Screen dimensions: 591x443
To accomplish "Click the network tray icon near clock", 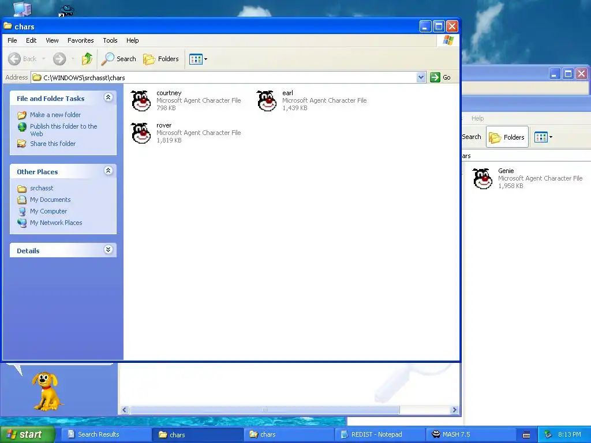I will pyautogui.click(x=548, y=435).
